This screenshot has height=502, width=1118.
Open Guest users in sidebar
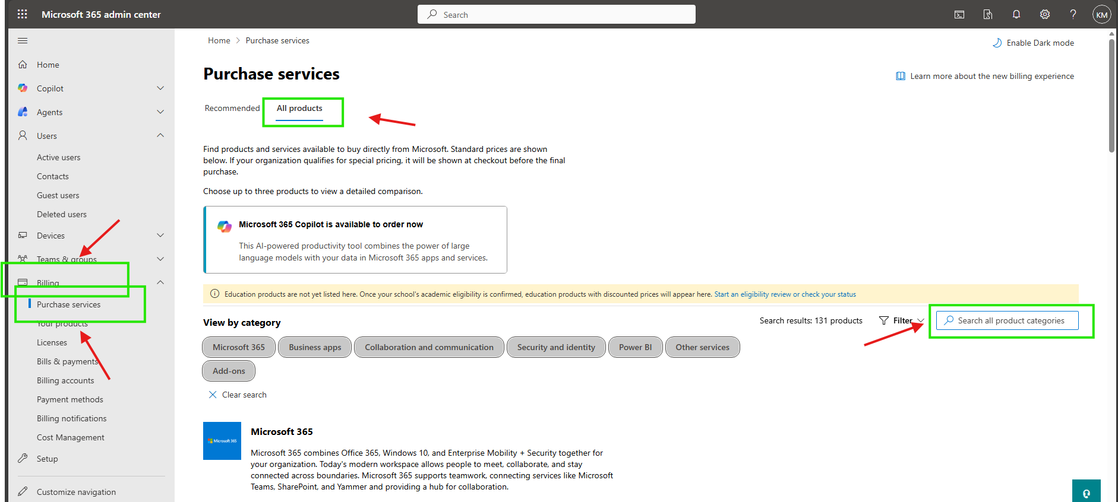coord(58,195)
